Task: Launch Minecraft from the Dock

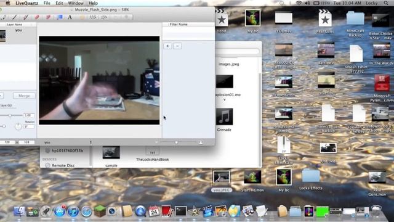Action: 100,211
